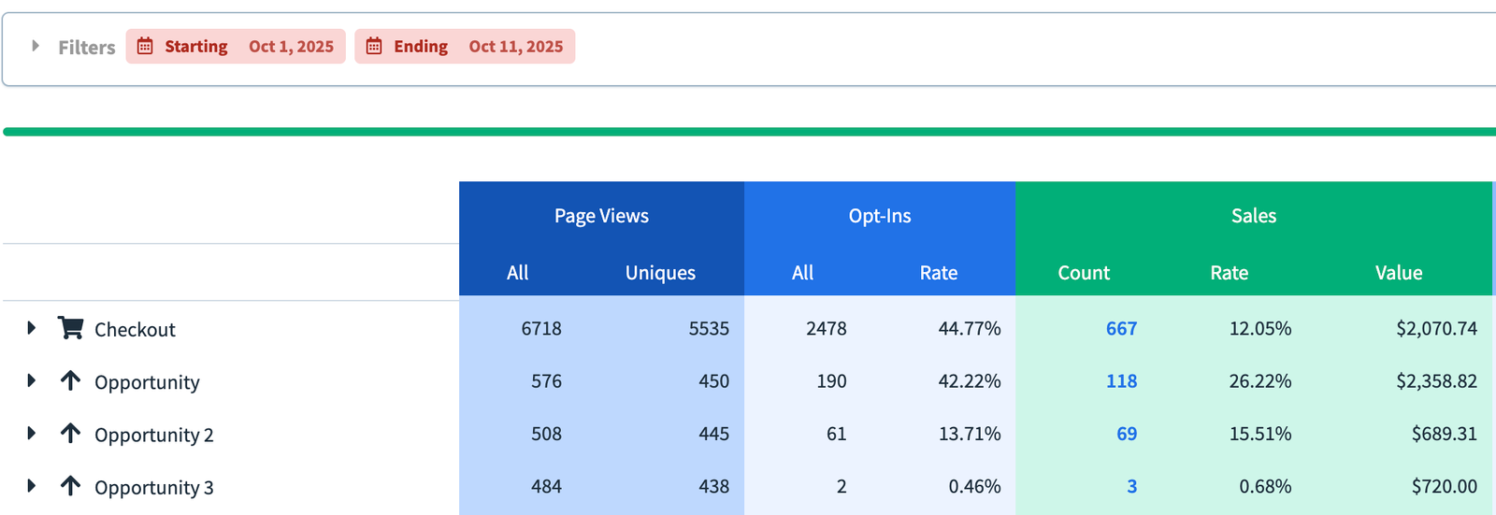Click the Ending date calendar icon
This screenshot has height=515, width=1496.
(x=374, y=46)
